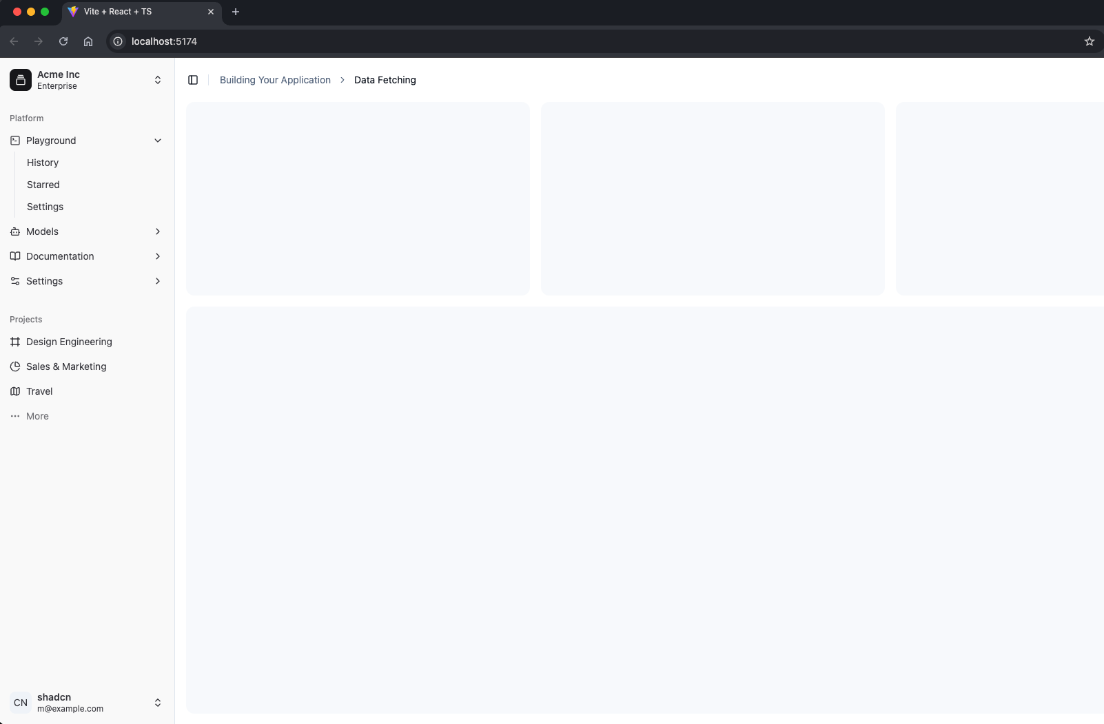Expand the Settings section chevron
This screenshot has width=1104, height=724.
pos(158,281)
